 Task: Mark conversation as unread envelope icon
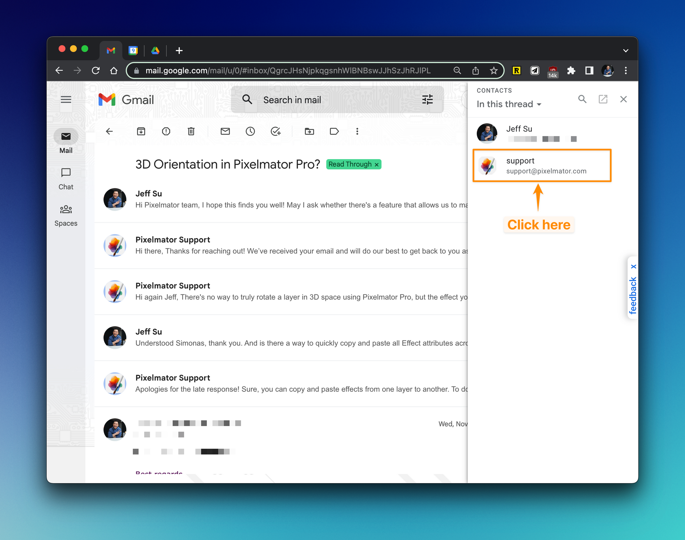coord(225,131)
